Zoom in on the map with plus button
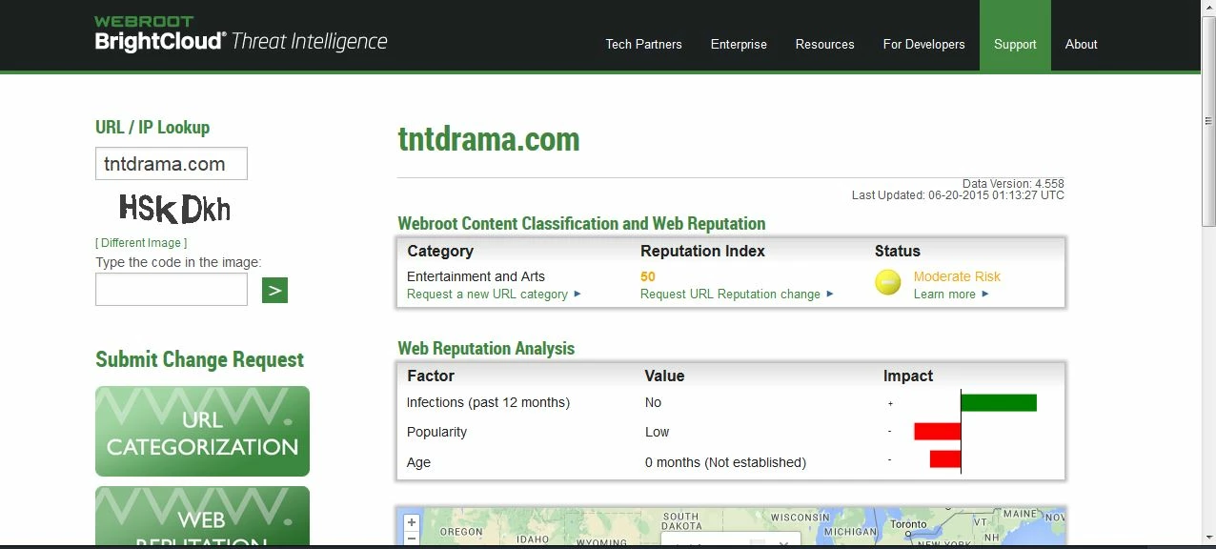 coord(412,522)
